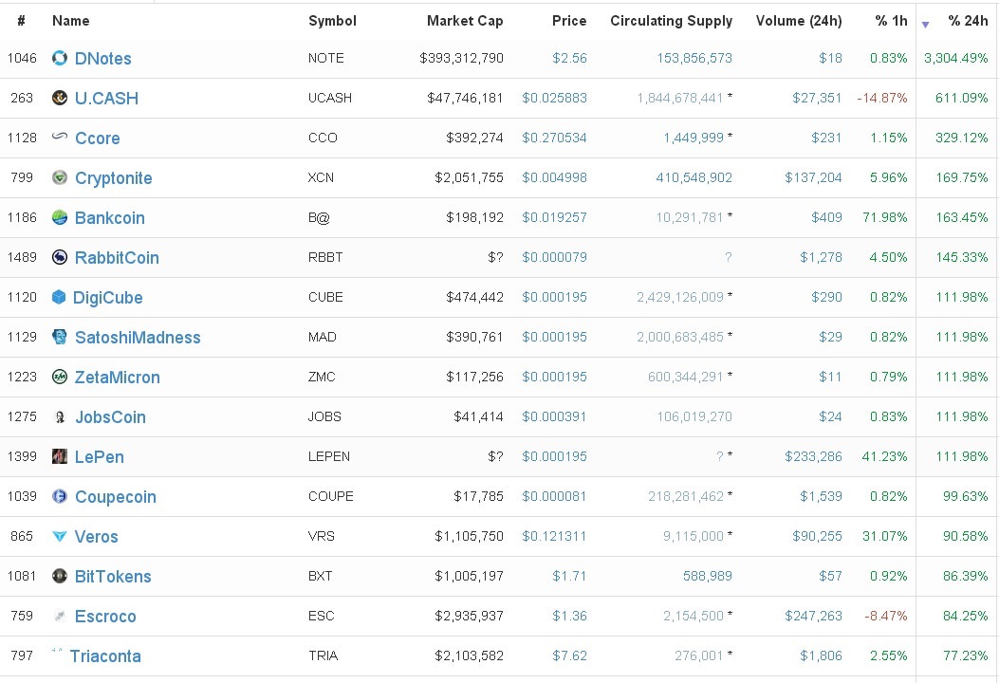Sort table by % 1h header
The width and height of the screenshot is (999, 683).
892,20
